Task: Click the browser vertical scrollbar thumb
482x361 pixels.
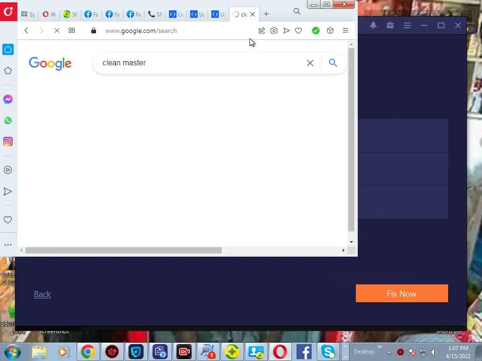Action: (351, 139)
